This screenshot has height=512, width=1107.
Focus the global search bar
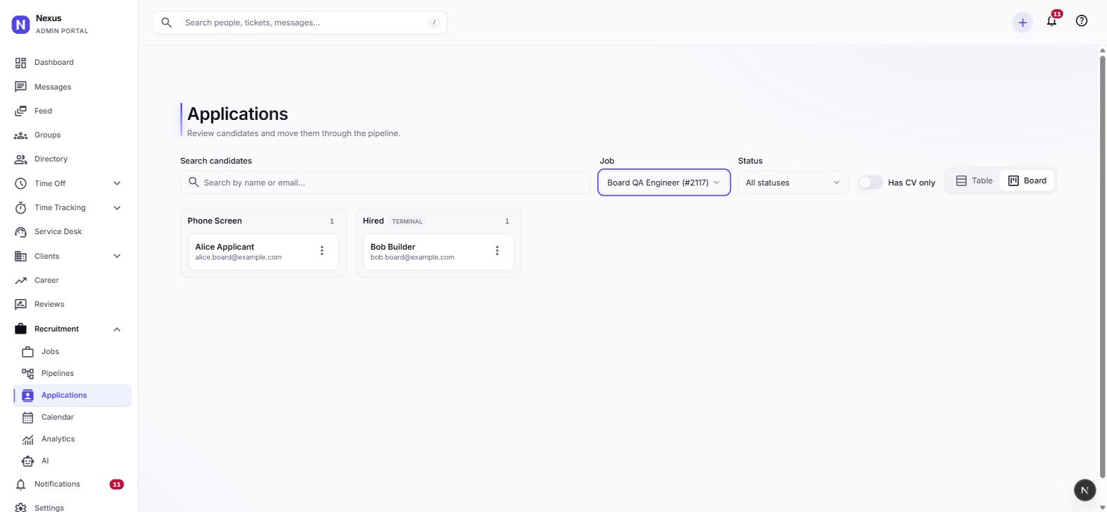coord(299,23)
